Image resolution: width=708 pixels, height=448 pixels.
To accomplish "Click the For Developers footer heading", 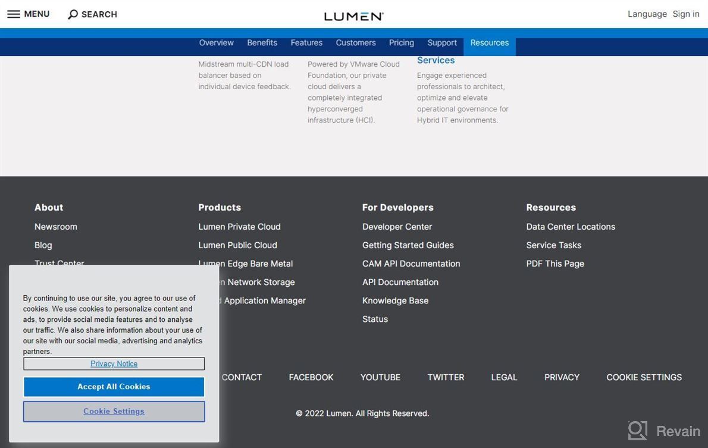I will point(398,208).
